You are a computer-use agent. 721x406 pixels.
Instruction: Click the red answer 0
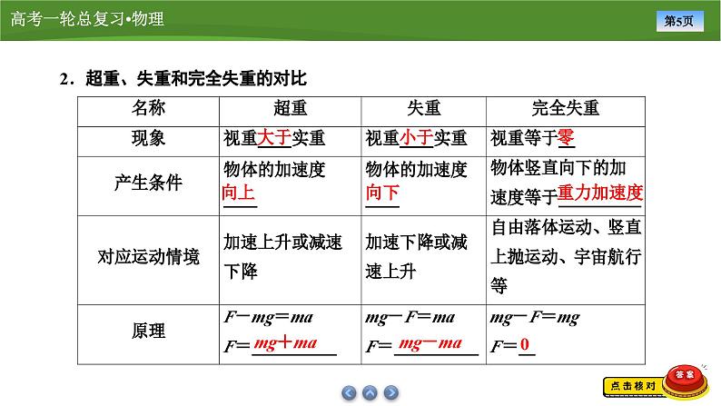click(525, 344)
